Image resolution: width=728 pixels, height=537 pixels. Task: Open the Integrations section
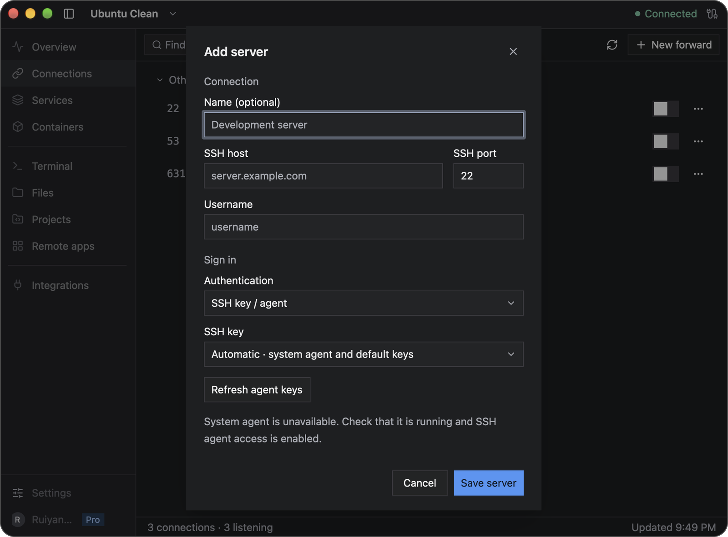(x=68, y=285)
